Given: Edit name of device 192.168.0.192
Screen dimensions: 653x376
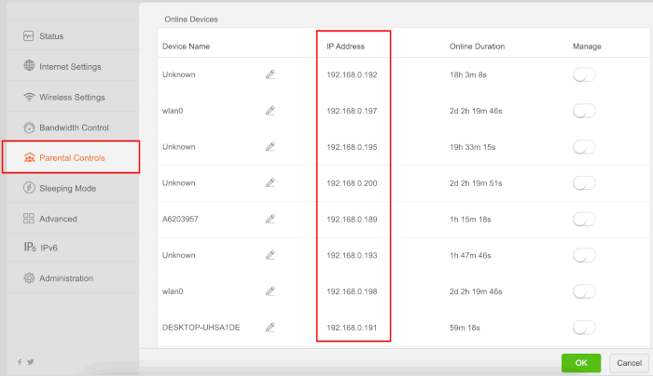Looking at the screenshot, I should (271, 74).
